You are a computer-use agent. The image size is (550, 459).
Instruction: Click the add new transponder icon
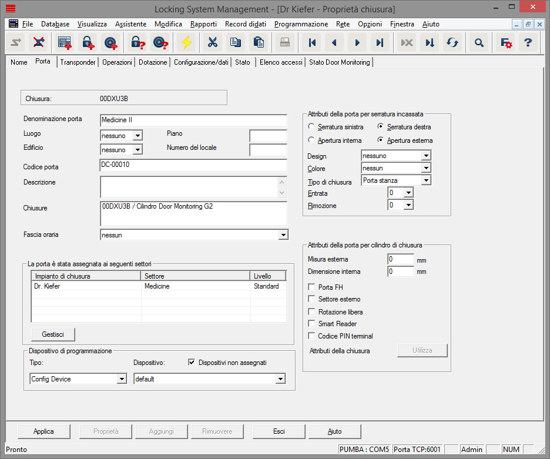coord(110,42)
